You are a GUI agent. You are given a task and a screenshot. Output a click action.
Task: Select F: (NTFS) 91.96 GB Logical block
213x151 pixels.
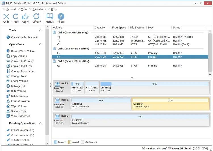(x=170, y=104)
